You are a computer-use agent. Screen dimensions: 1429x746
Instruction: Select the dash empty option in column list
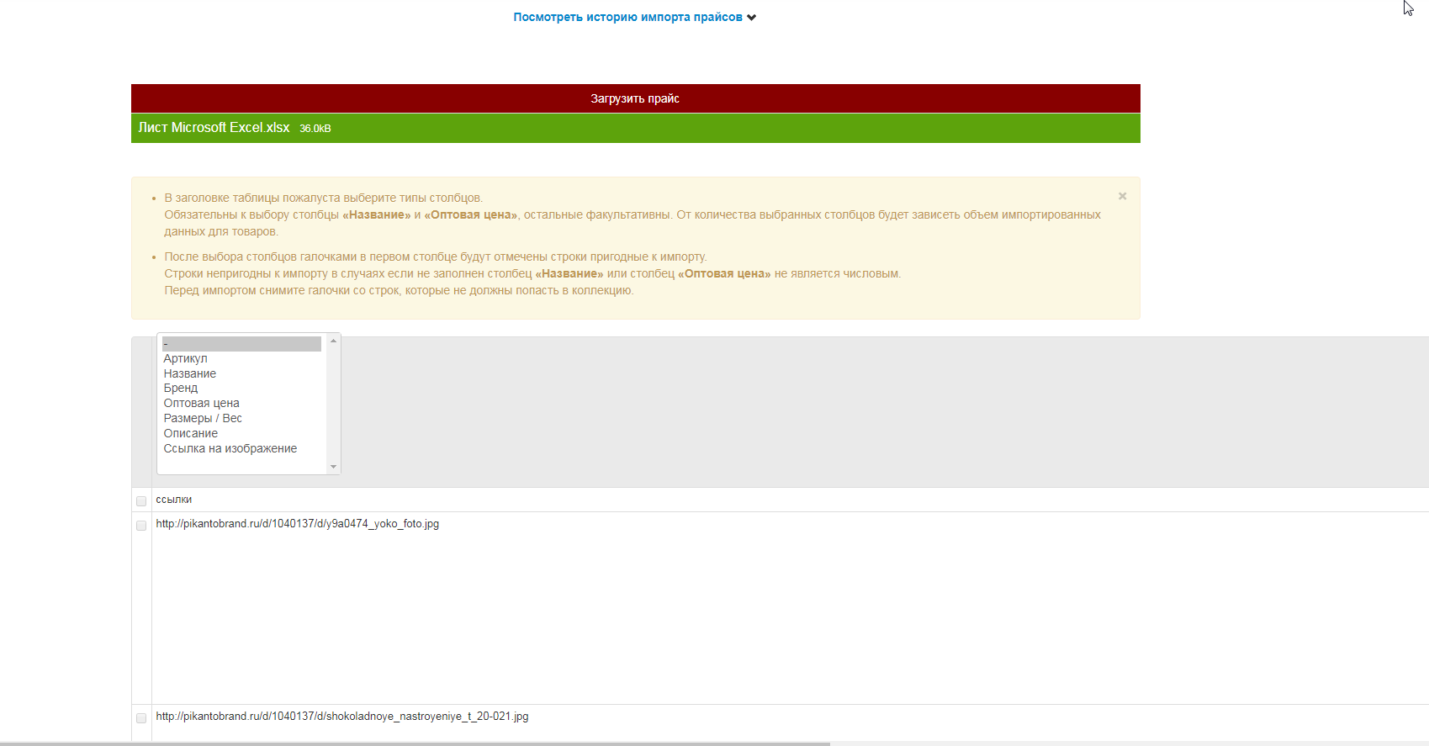click(241, 344)
